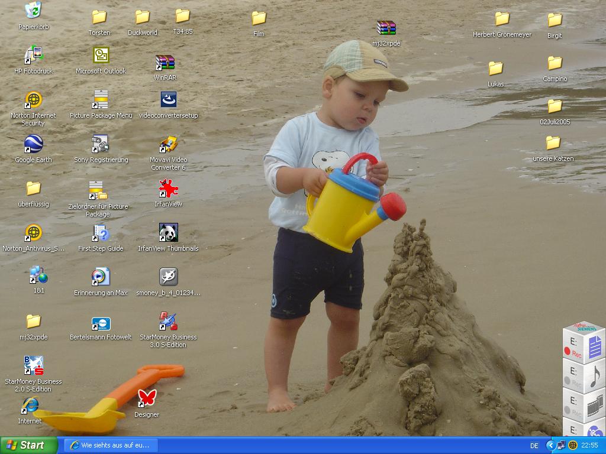
Task: Open the Papierkorb recycle bin
Action: click(x=33, y=11)
